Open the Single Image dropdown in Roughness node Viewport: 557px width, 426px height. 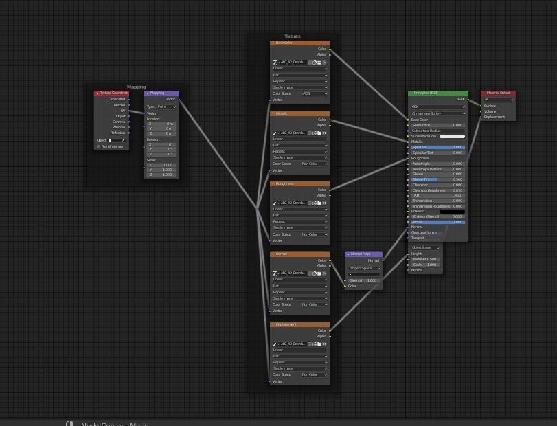click(x=300, y=227)
